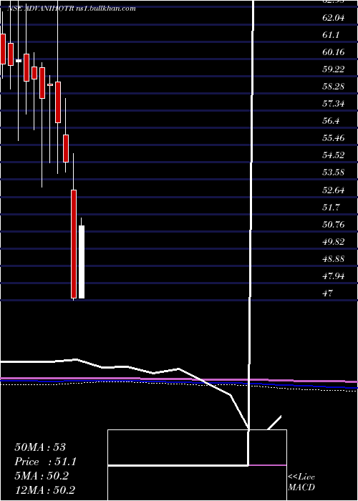Image resolution: width=358 pixels, height=501 pixels.
Task: Click the 47.94 price axis label
Action: click(x=334, y=276)
